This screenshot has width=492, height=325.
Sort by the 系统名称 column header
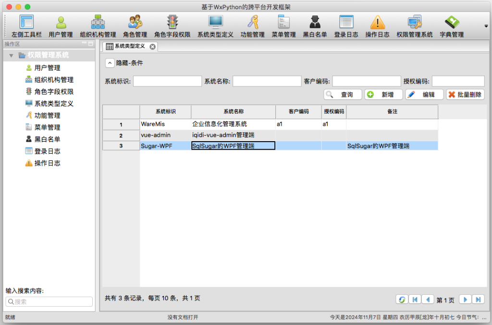(x=234, y=111)
